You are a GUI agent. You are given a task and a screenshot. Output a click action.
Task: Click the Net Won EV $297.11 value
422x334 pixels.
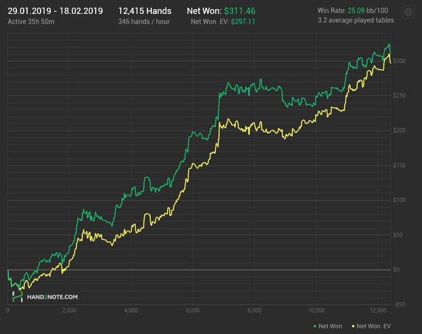(243, 22)
